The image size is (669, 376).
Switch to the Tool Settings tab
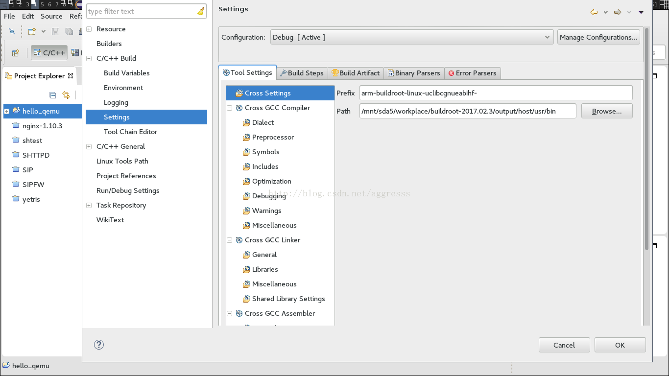[247, 72]
